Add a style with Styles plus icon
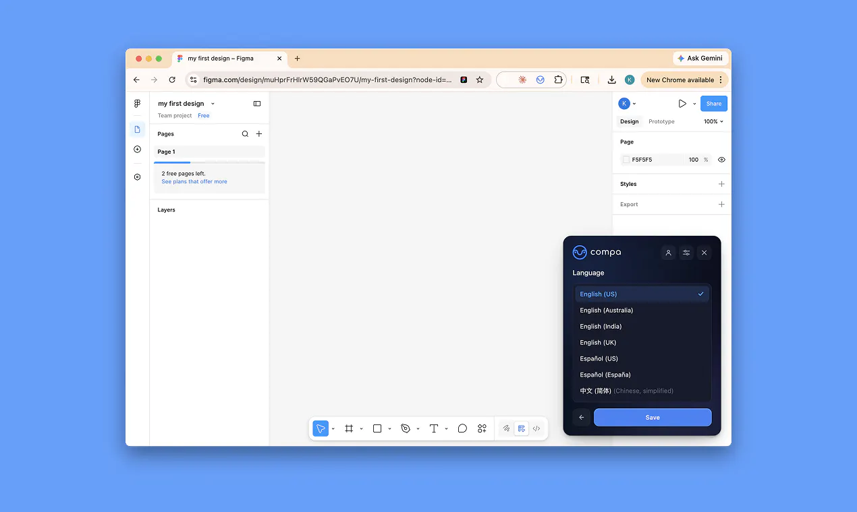 tap(721, 184)
